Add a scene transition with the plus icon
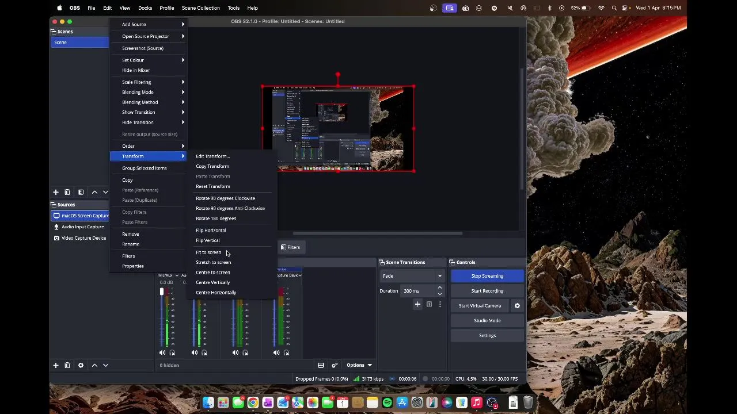 pos(417,304)
